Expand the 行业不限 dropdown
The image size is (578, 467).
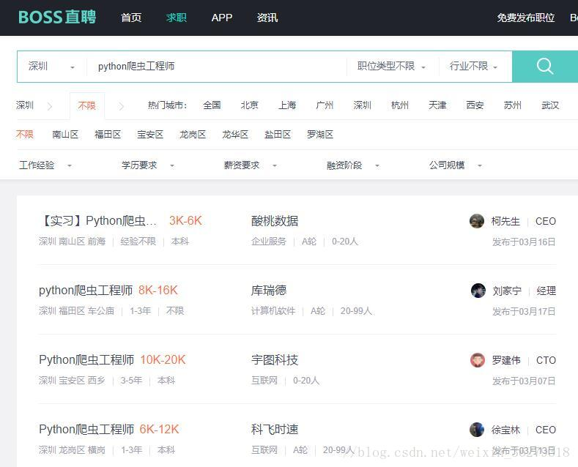click(x=473, y=67)
